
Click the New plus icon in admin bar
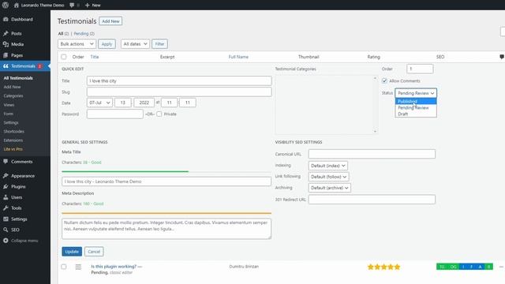coord(88,6)
